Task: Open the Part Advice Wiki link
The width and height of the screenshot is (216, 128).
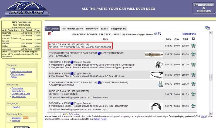Action: 19,97
